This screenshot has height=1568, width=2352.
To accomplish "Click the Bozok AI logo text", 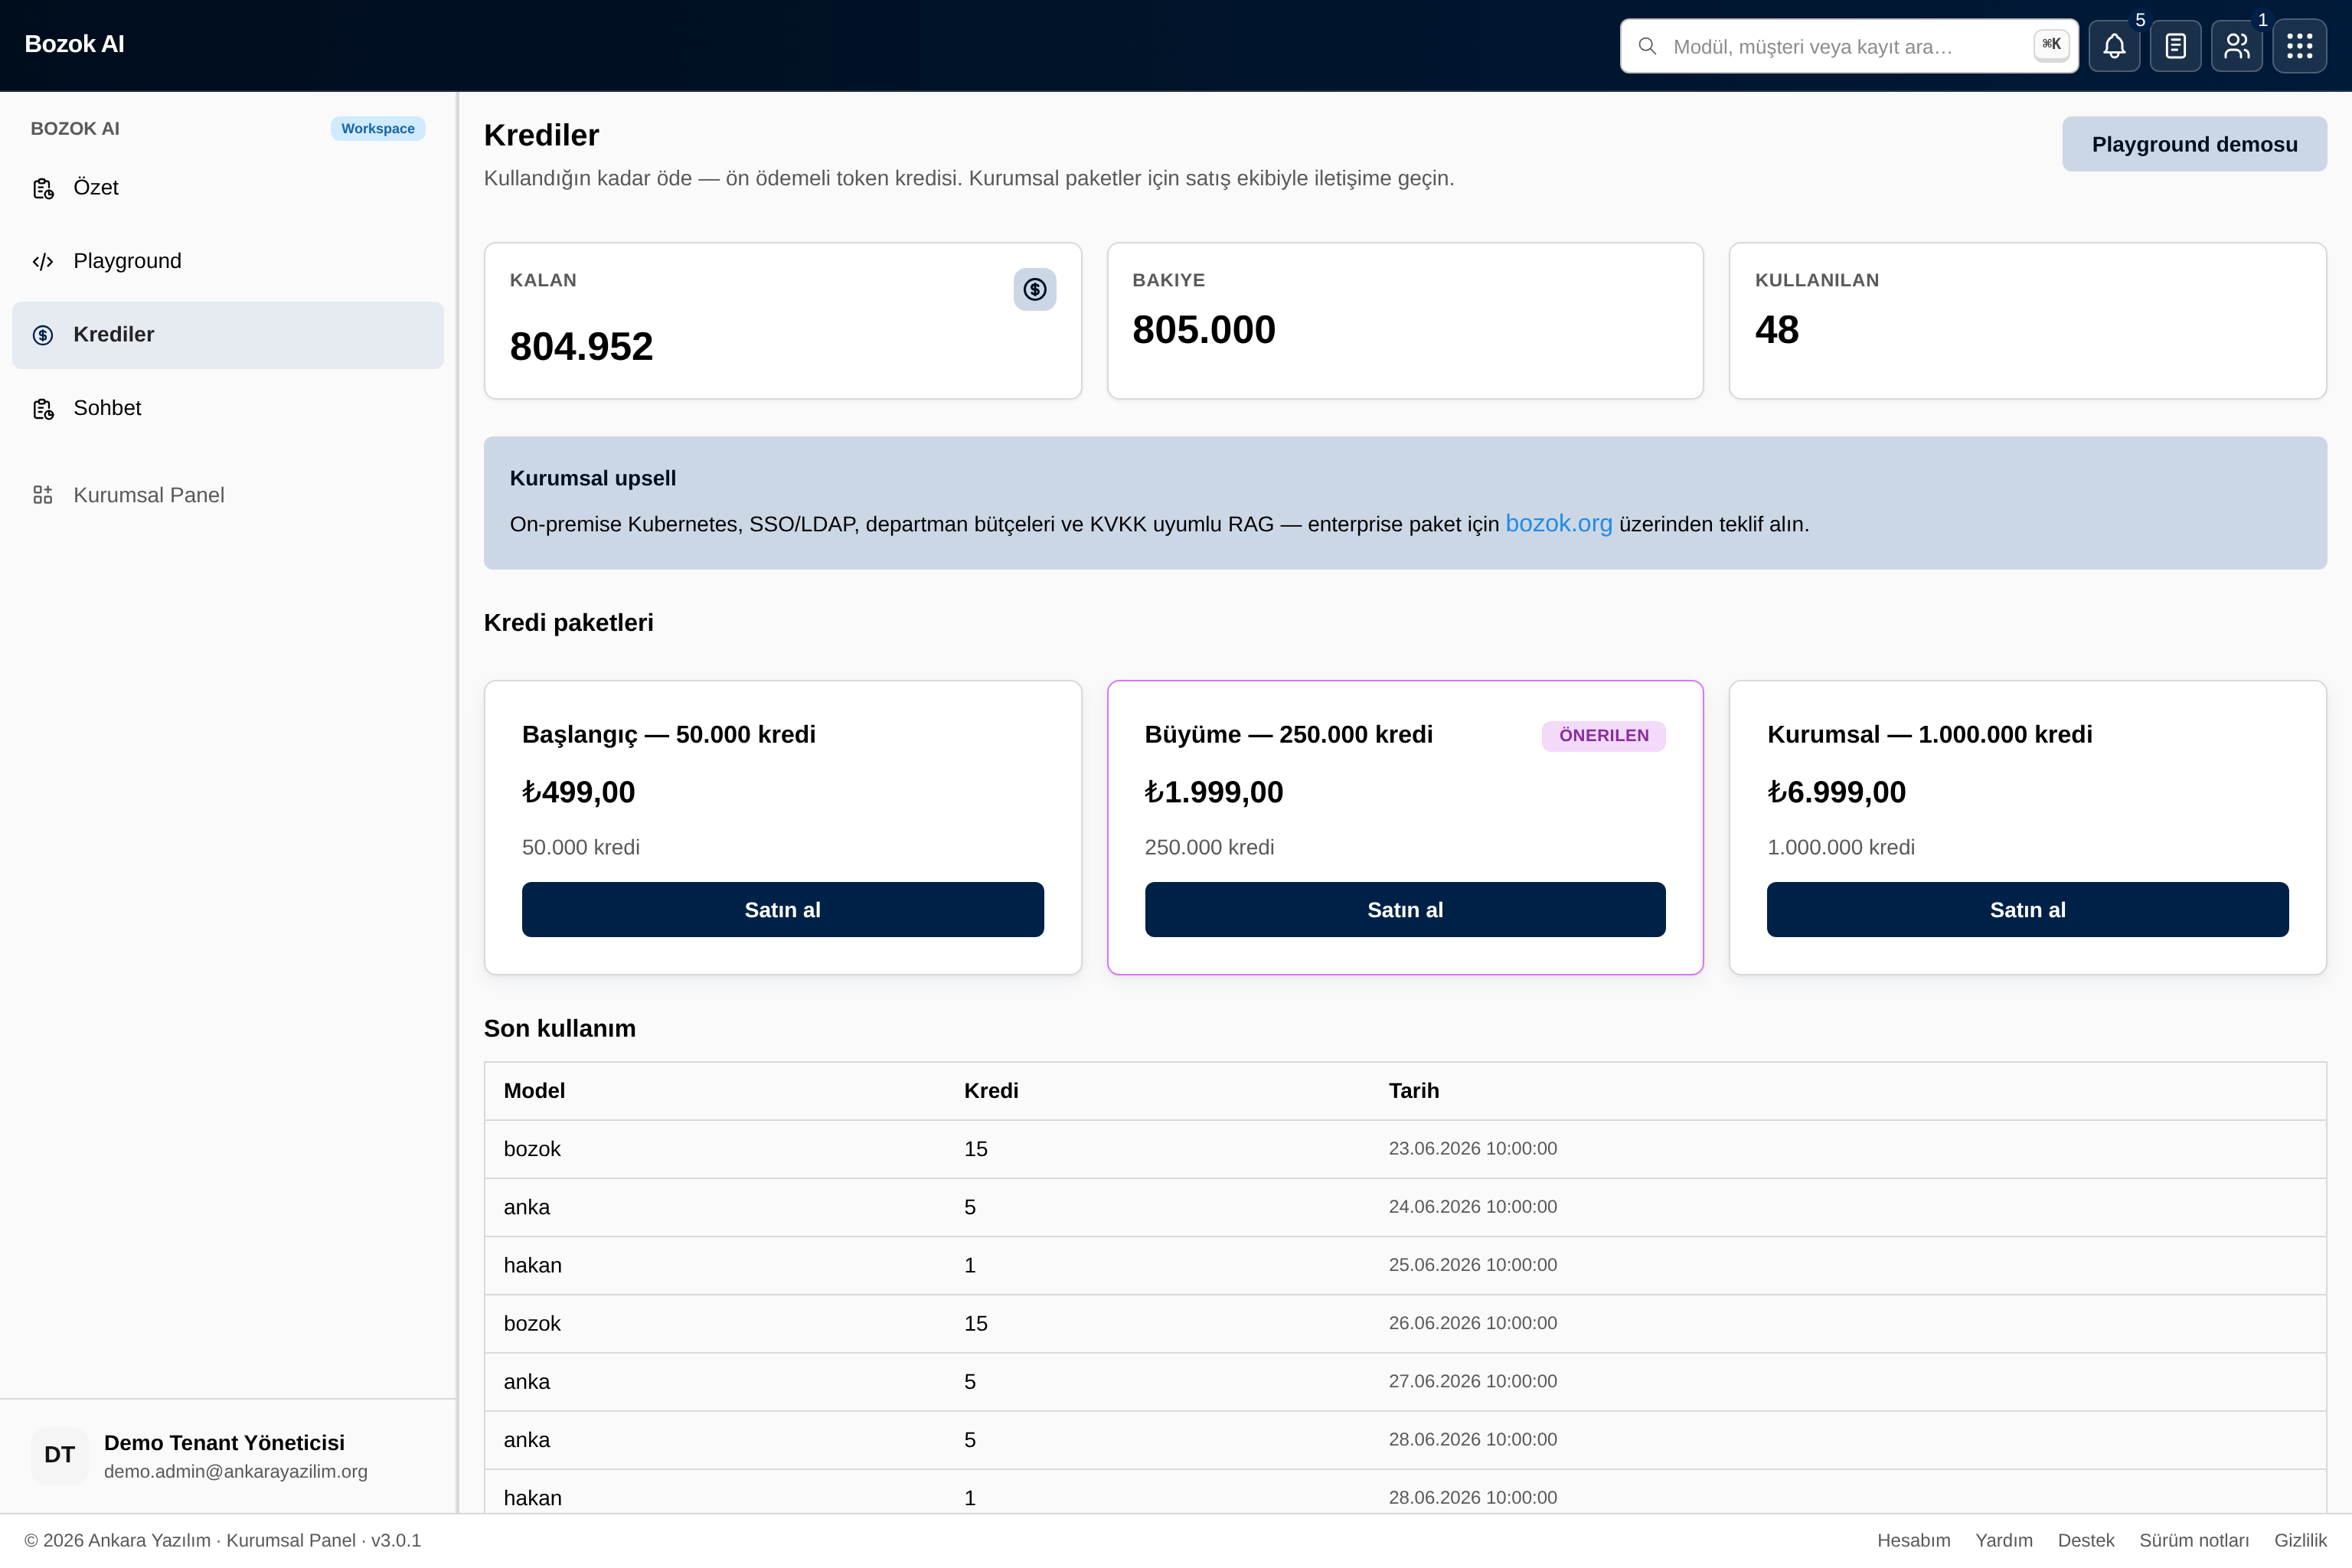I will point(74,44).
